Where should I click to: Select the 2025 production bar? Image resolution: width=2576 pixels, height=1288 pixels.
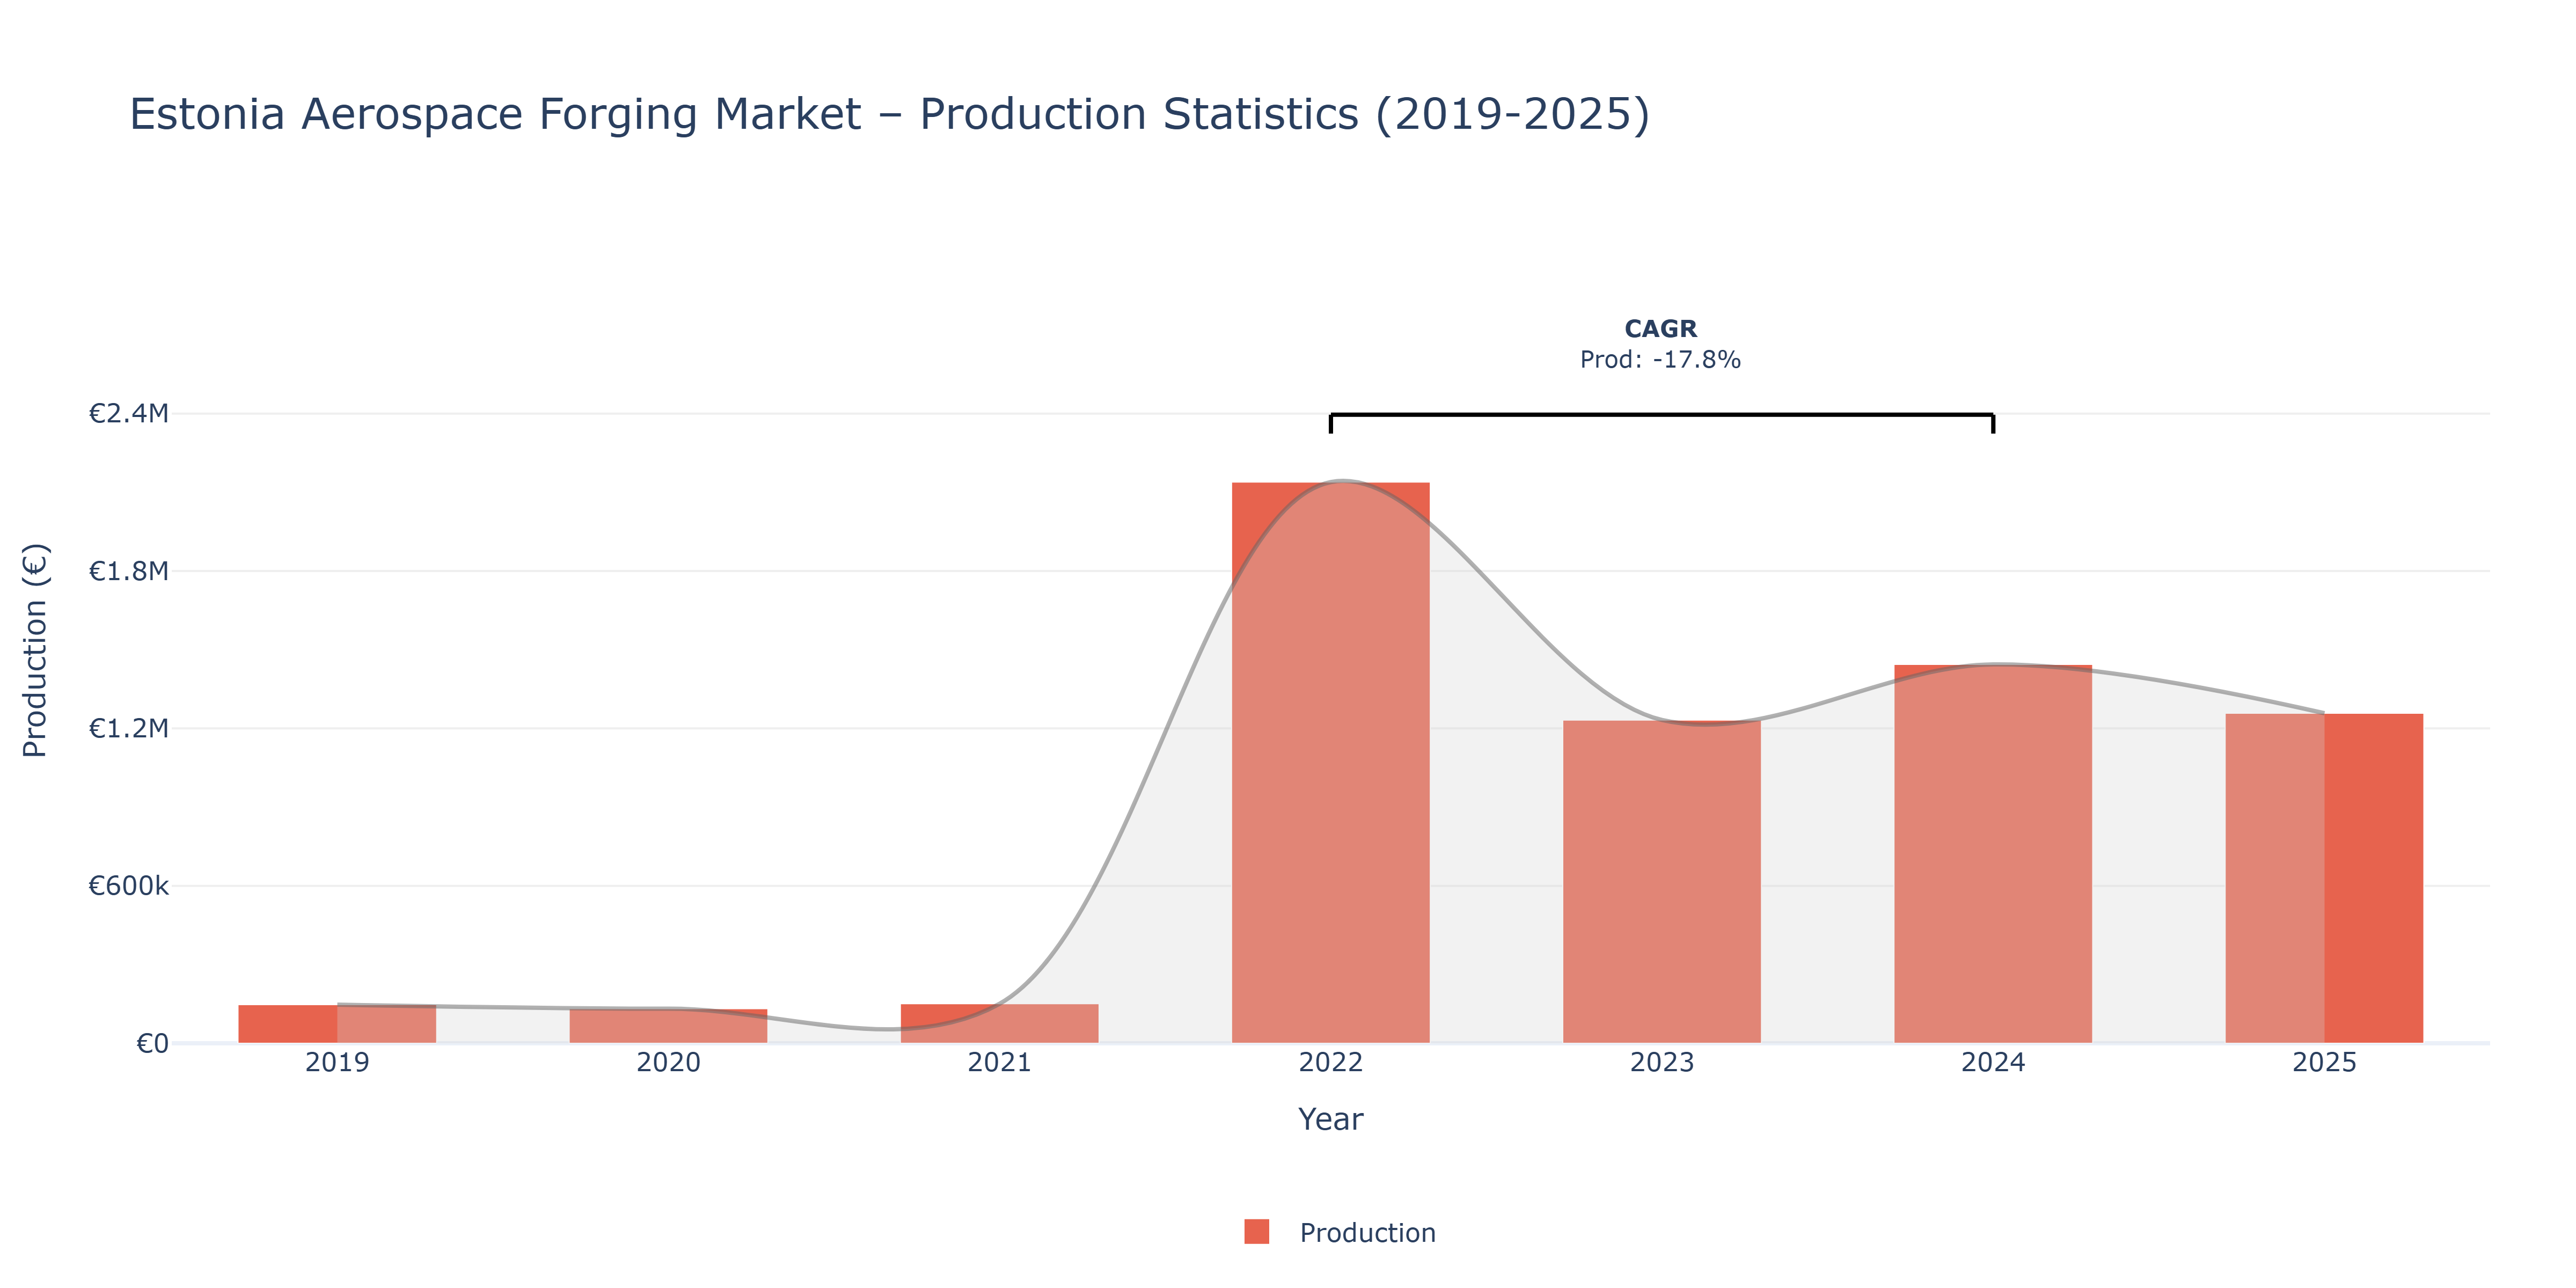click(2324, 878)
